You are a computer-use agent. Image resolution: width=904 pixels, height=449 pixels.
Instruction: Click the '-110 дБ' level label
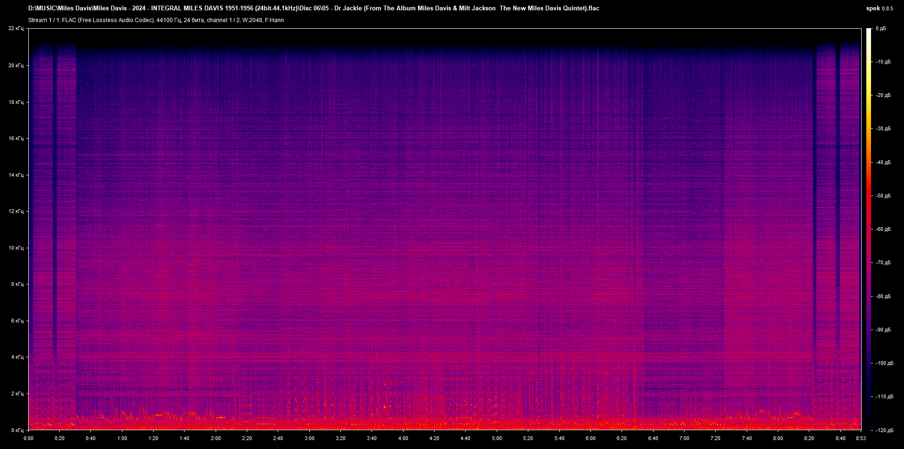click(885, 396)
